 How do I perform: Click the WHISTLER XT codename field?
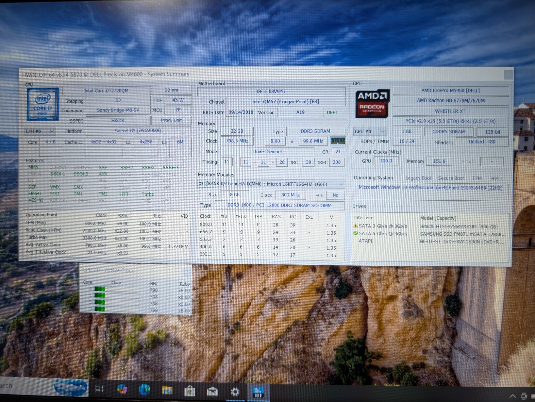[450, 111]
